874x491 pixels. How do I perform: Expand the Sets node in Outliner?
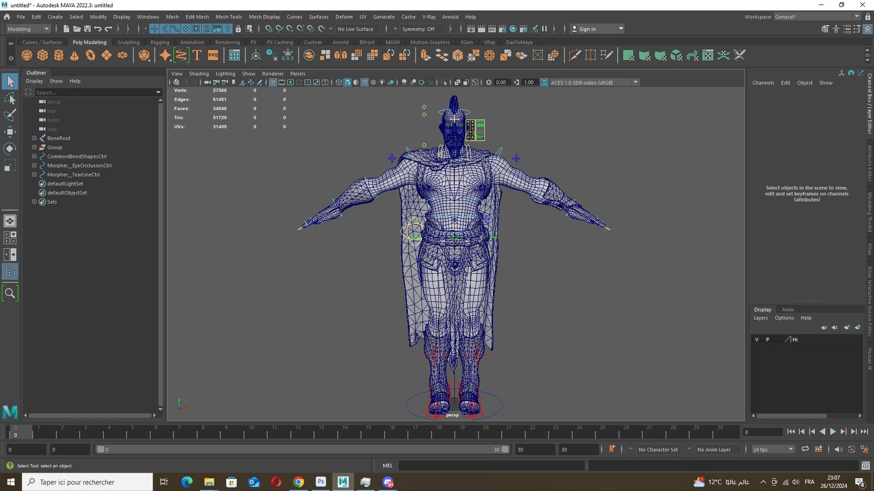point(34,202)
